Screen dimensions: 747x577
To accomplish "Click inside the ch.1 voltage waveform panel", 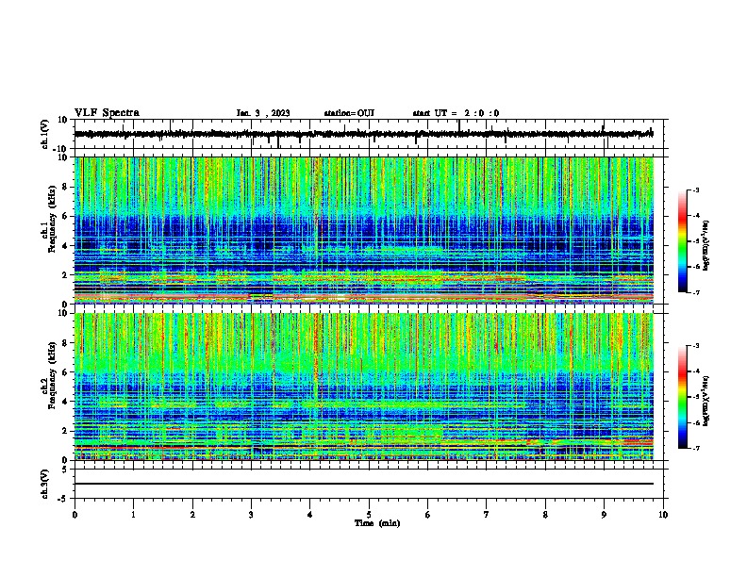I will [369, 134].
